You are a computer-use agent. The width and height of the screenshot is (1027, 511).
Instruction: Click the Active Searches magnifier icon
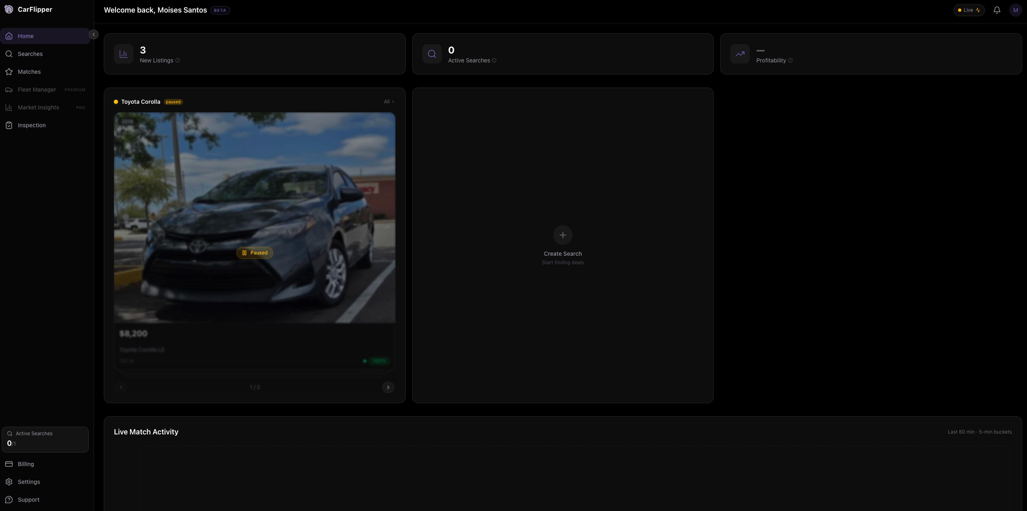pos(432,54)
